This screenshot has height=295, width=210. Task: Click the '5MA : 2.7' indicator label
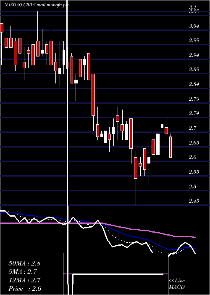(x=23, y=272)
